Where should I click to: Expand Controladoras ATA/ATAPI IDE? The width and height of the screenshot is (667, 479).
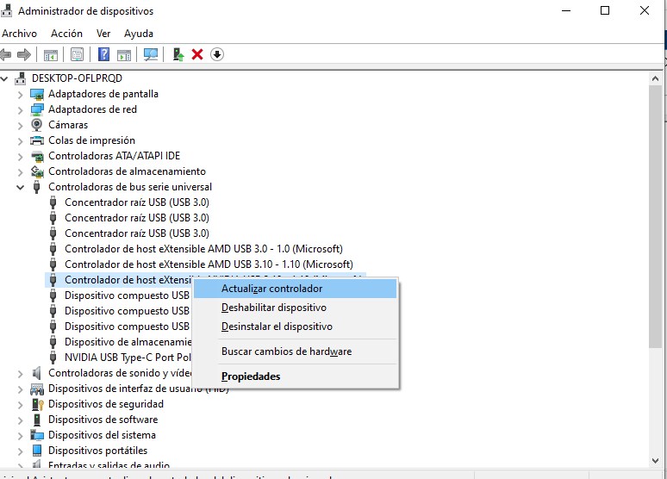[x=20, y=157]
